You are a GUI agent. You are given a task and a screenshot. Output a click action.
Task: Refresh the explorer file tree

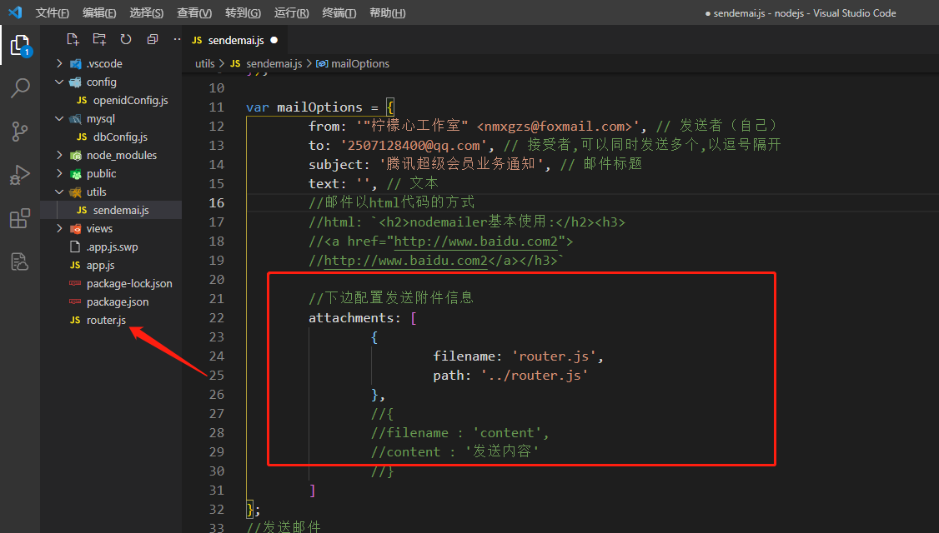pyautogui.click(x=126, y=39)
